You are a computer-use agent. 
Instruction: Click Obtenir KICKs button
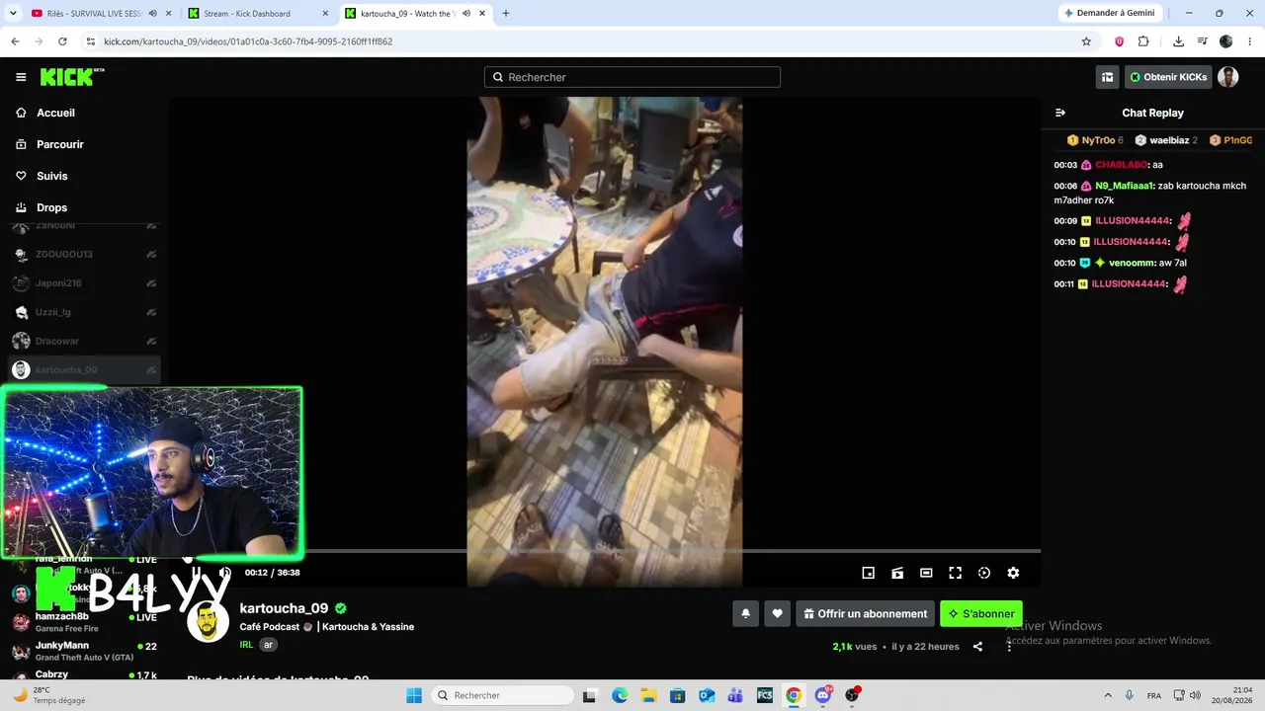(1168, 77)
